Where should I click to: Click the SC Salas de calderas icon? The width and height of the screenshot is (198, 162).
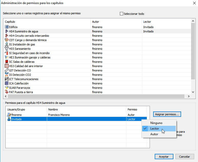tap(7, 62)
